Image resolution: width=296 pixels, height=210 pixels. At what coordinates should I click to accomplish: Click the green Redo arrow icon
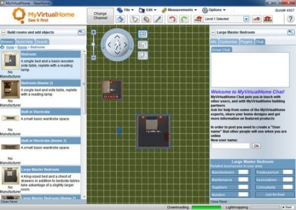coord(184,19)
